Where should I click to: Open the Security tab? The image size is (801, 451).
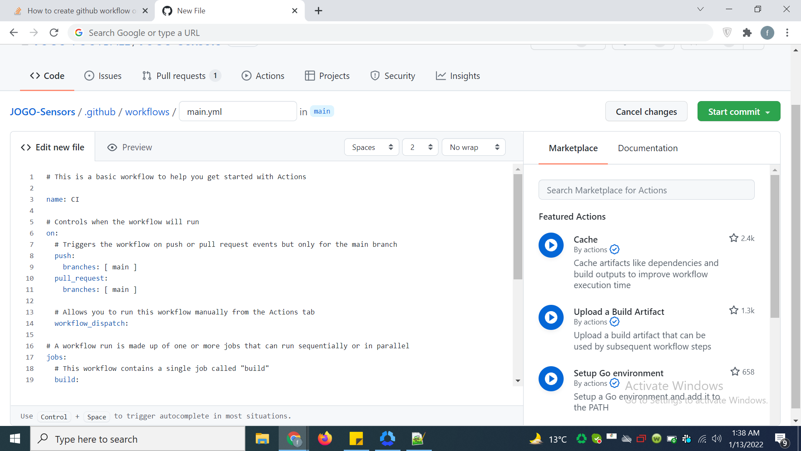[393, 76]
